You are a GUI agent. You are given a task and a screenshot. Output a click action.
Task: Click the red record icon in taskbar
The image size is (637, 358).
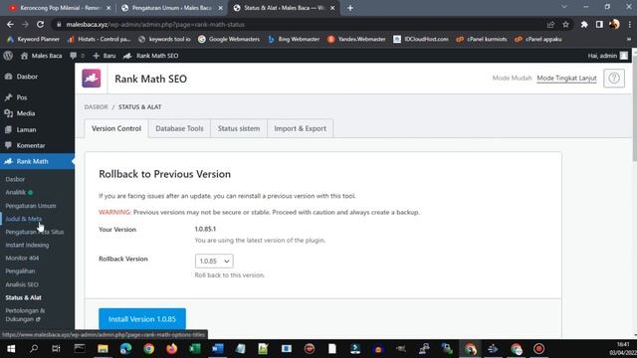(539, 349)
